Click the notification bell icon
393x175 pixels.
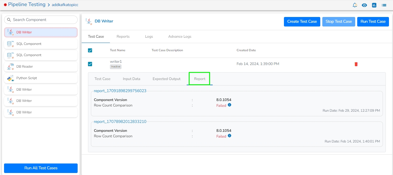pos(355,5)
